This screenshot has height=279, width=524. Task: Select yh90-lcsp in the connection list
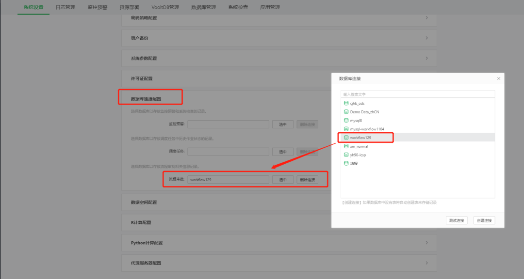tap(418, 155)
